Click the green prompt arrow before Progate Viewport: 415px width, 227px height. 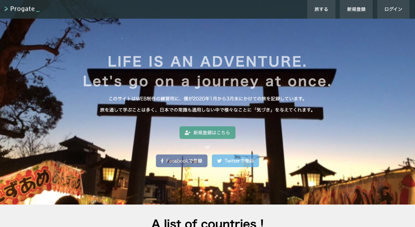(6, 9)
